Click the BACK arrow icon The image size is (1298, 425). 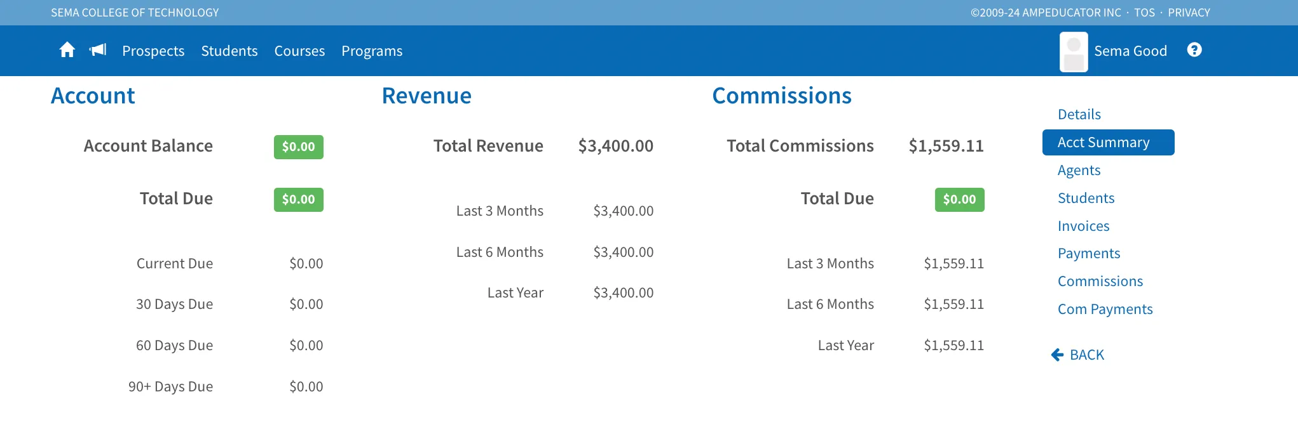tap(1057, 355)
